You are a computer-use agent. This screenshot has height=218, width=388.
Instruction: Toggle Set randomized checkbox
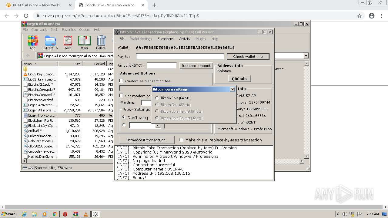[x=121, y=96]
